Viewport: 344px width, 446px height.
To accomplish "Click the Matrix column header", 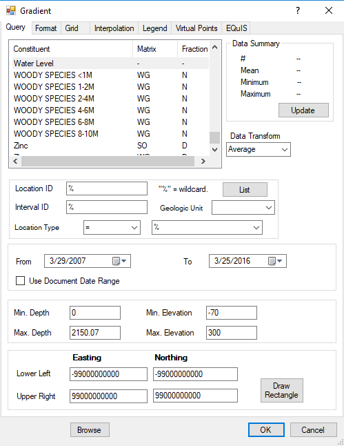I will click(155, 49).
